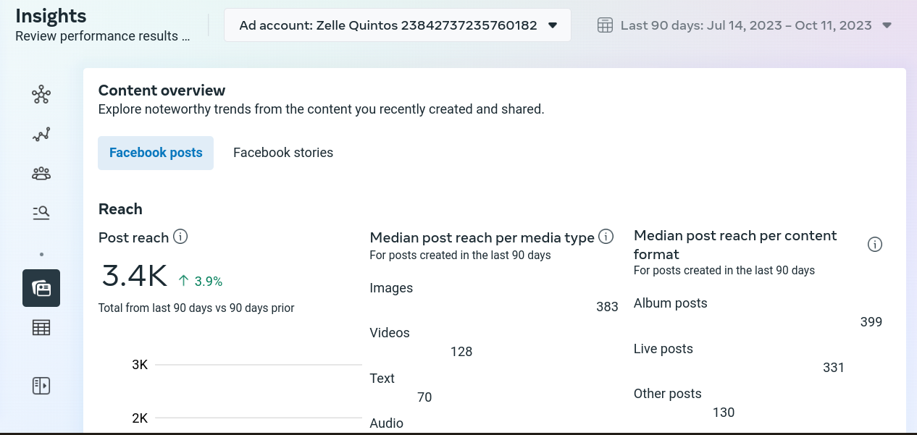Viewport: 917px width, 435px height.
Task: Click the 3.4K post reach figure
Action: tap(135, 276)
